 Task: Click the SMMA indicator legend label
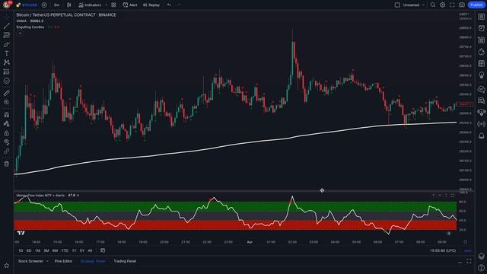21,21
